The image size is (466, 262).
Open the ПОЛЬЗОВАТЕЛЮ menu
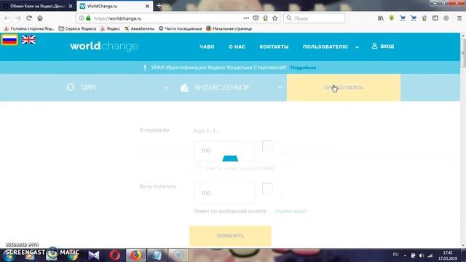325,47
